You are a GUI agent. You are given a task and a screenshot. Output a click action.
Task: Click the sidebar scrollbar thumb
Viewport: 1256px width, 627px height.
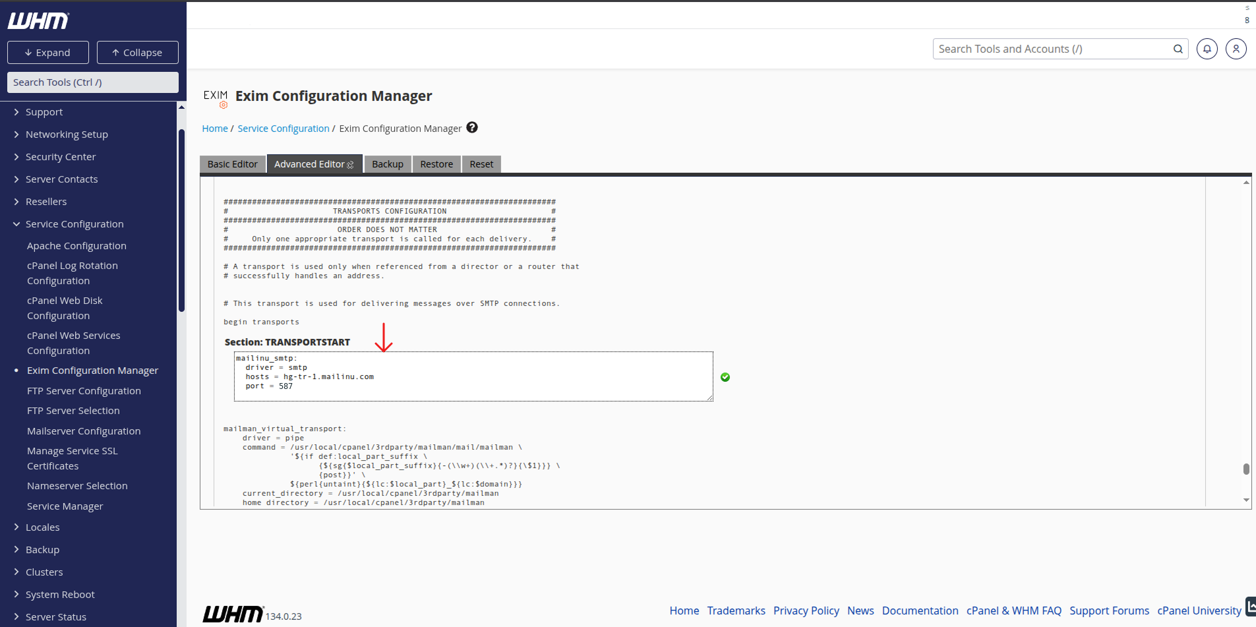pyautogui.click(x=181, y=220)
